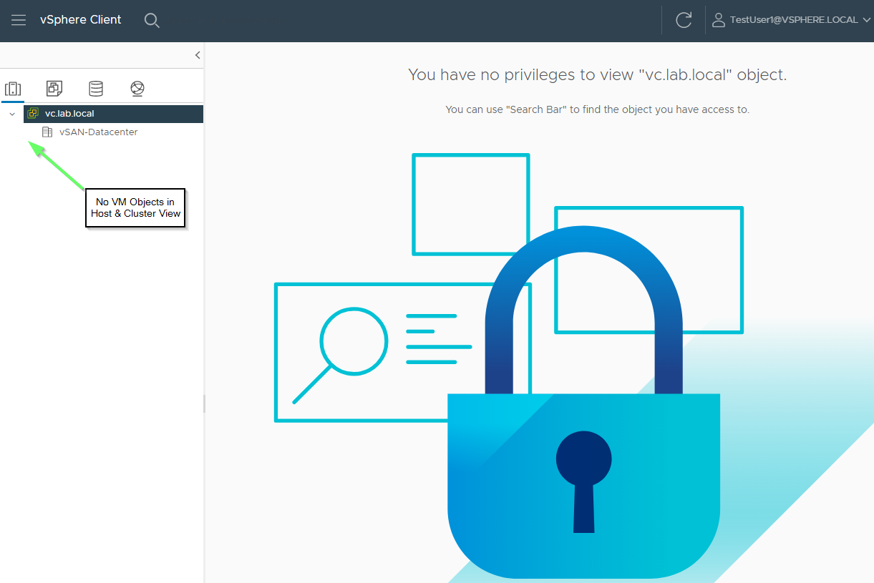Viewport: 874px width, 583px height.
Task: Switch to Storage inventory tab
Action: pos(95,89)
